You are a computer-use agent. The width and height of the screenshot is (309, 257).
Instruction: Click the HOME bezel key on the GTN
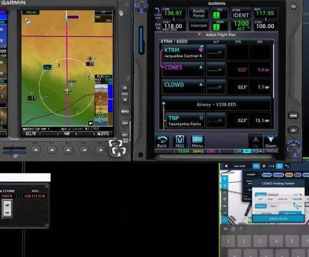point(293,115)
